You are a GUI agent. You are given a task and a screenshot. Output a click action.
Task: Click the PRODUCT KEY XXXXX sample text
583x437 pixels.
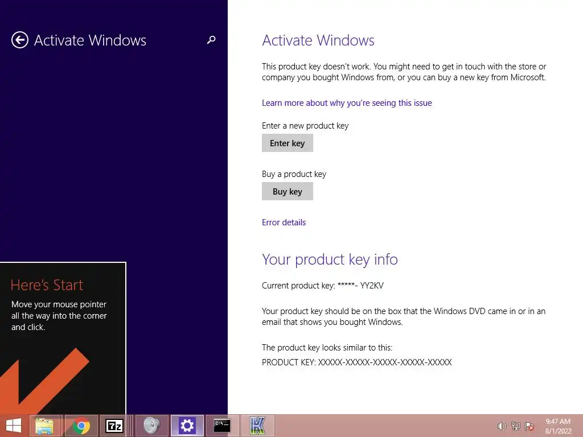(357, 362)
